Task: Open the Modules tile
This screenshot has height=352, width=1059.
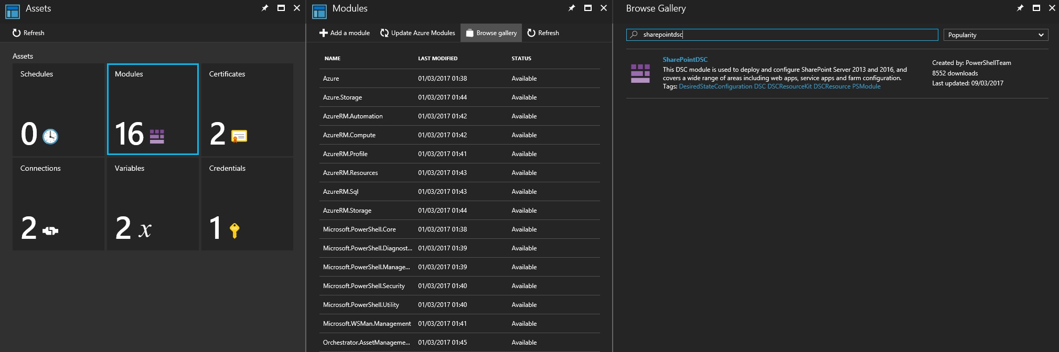Action: (x=153, y=109)
